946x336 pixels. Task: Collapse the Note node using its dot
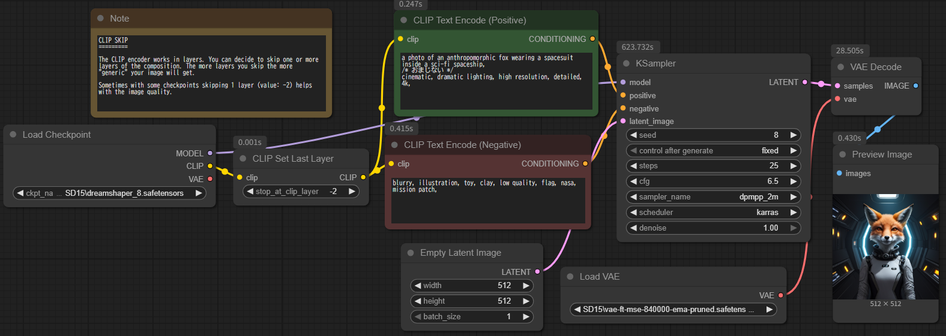coord(100,19)
